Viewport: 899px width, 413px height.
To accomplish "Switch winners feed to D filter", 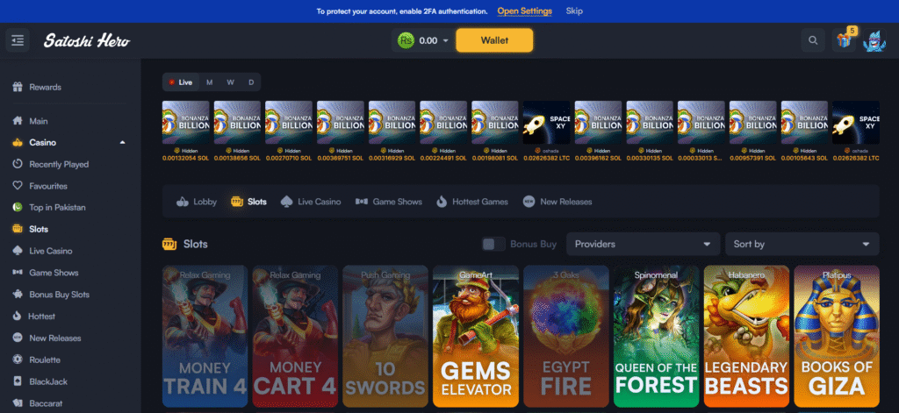I will 250,82.
